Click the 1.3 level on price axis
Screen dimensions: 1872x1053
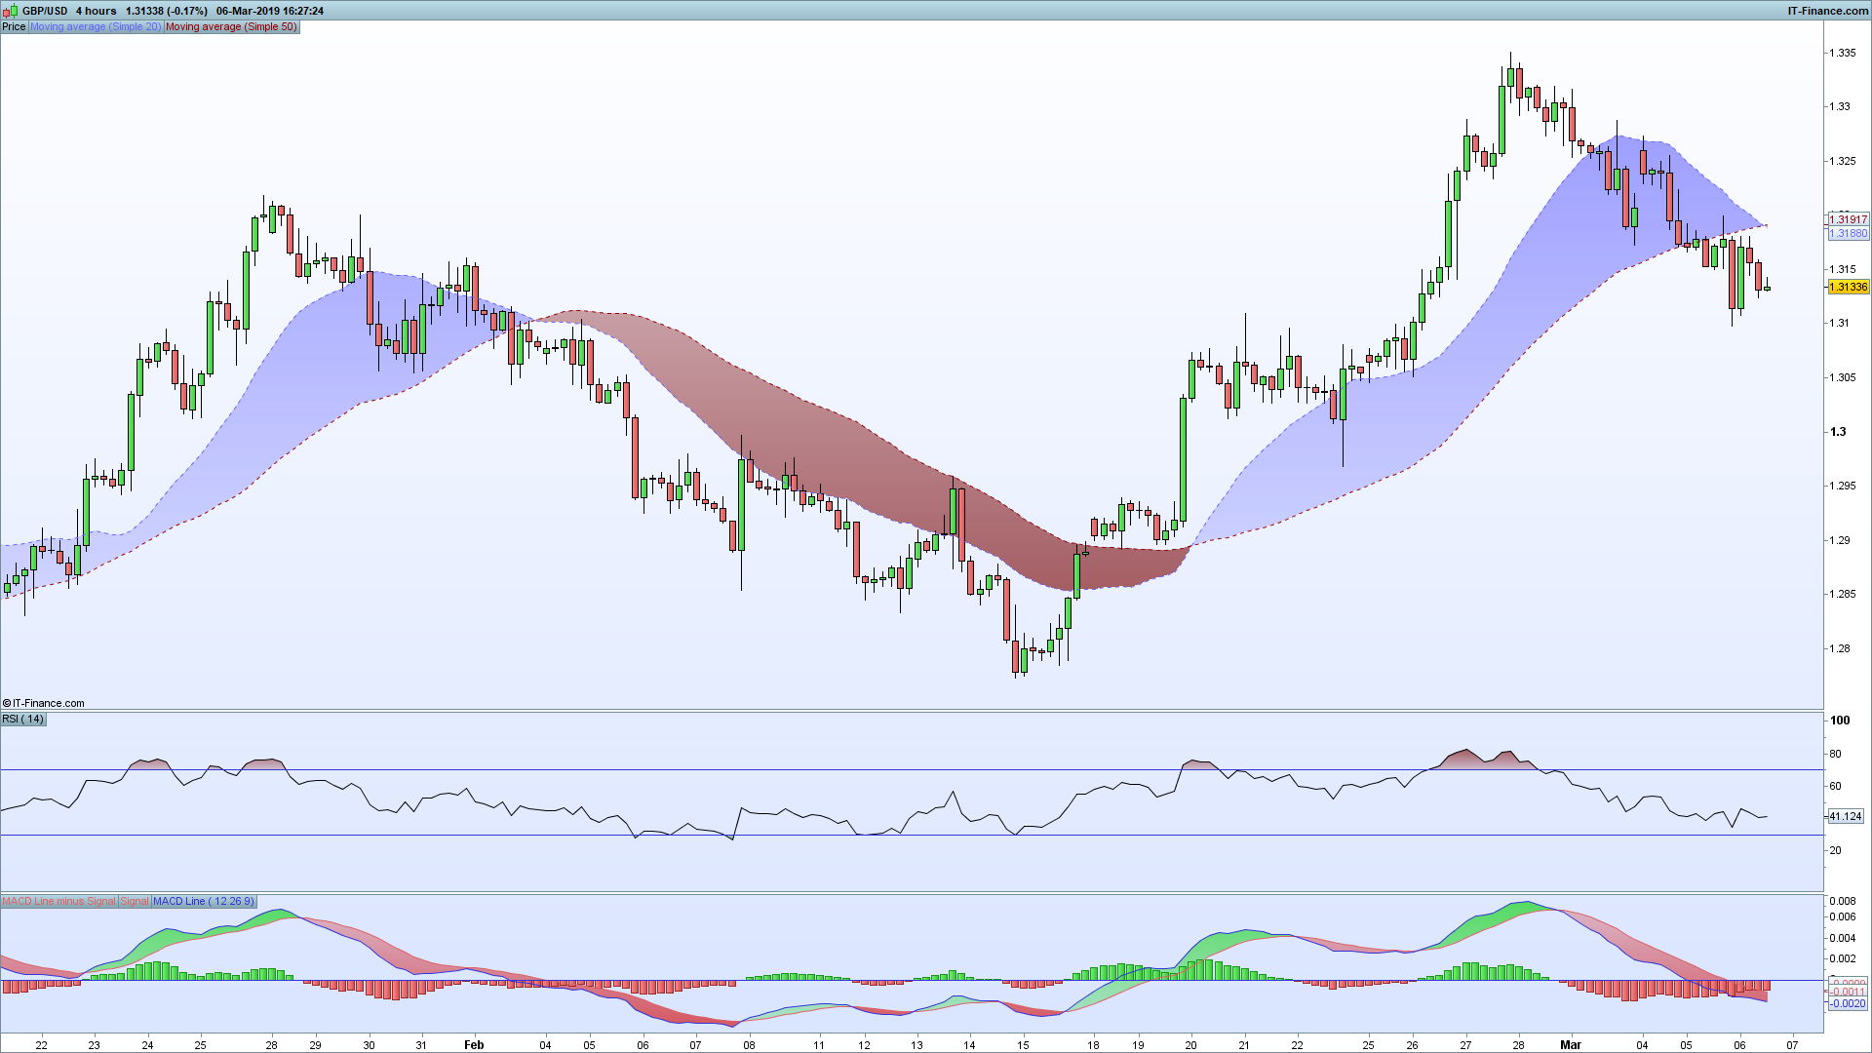1838,431
